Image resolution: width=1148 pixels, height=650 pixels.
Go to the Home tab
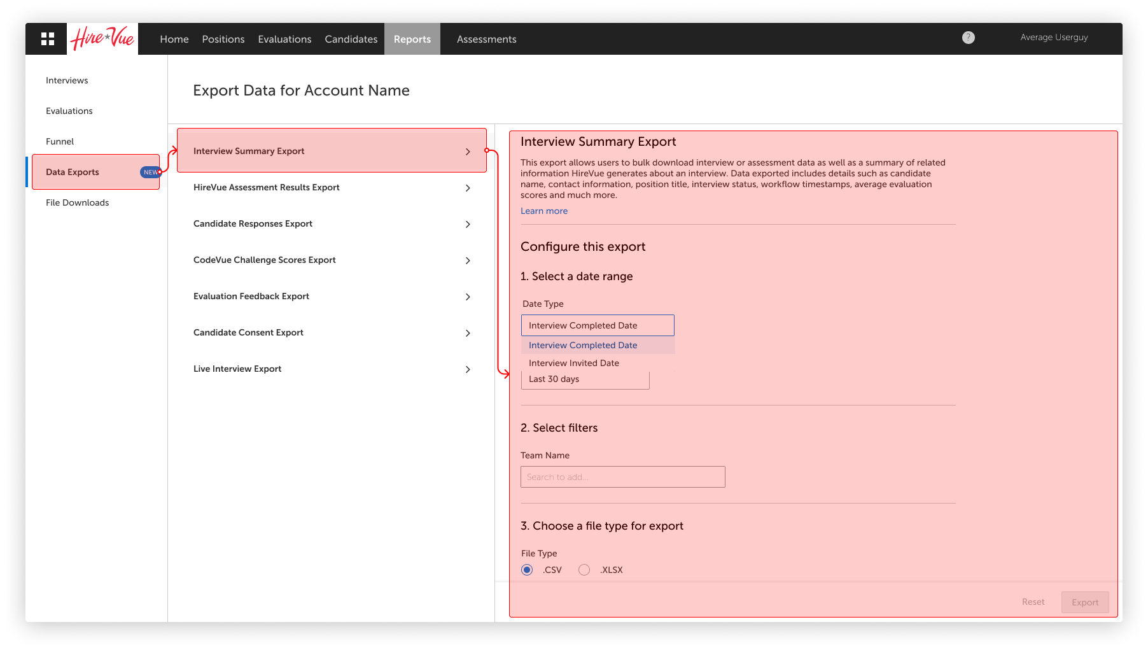tap(174, 39)
